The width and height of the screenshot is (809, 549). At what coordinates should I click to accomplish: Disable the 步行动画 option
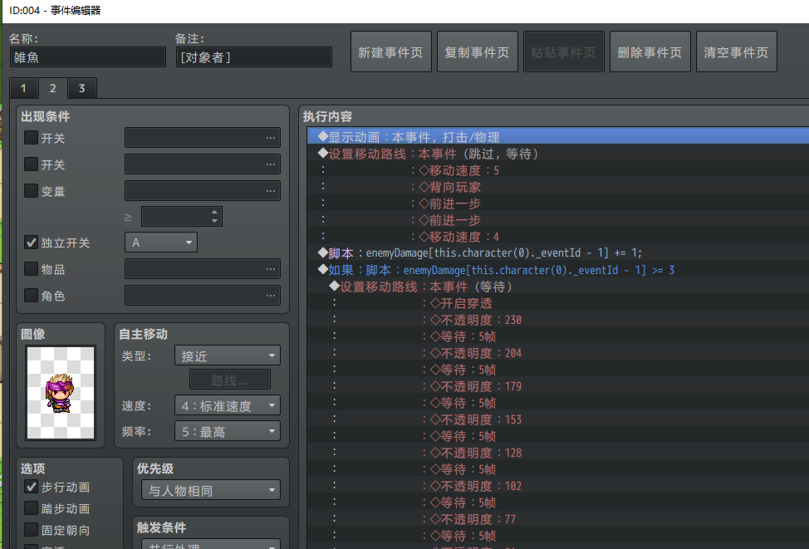31,487
